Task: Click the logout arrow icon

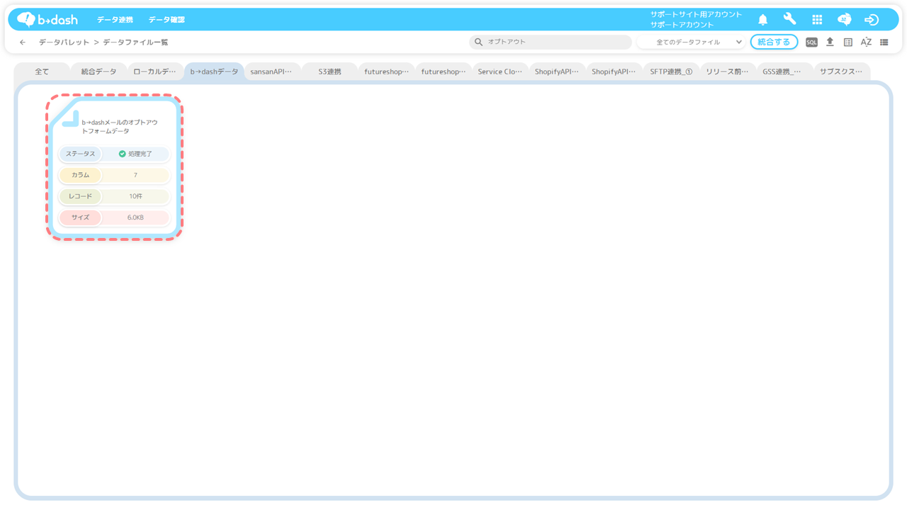Action: [872, 20]
